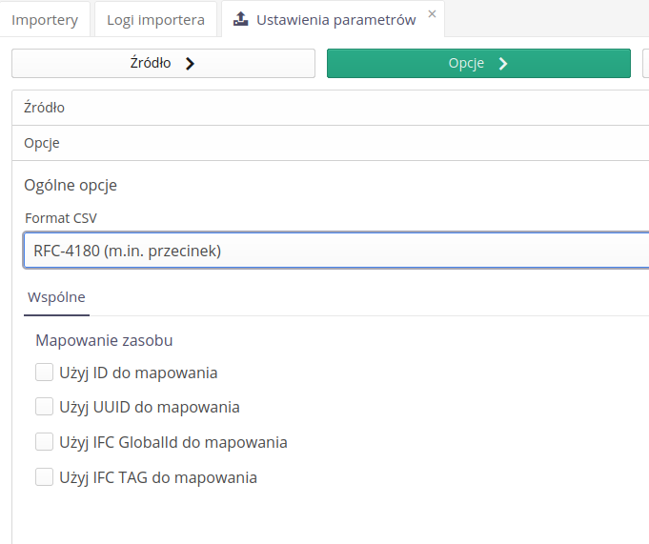
Task: Close the Ustawienia parametrów tab
Action: pos(432,14)
